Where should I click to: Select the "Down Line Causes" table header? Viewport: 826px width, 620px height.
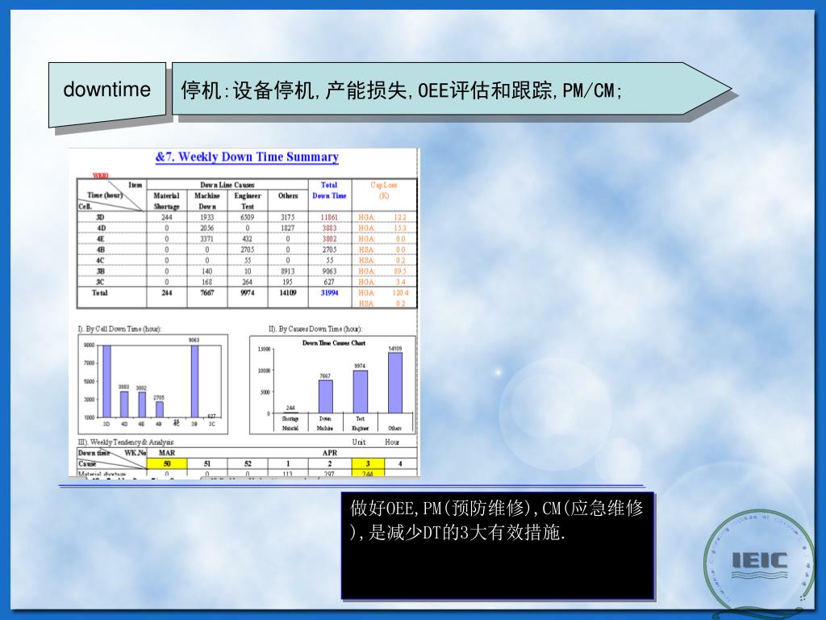tap(227, 185)
